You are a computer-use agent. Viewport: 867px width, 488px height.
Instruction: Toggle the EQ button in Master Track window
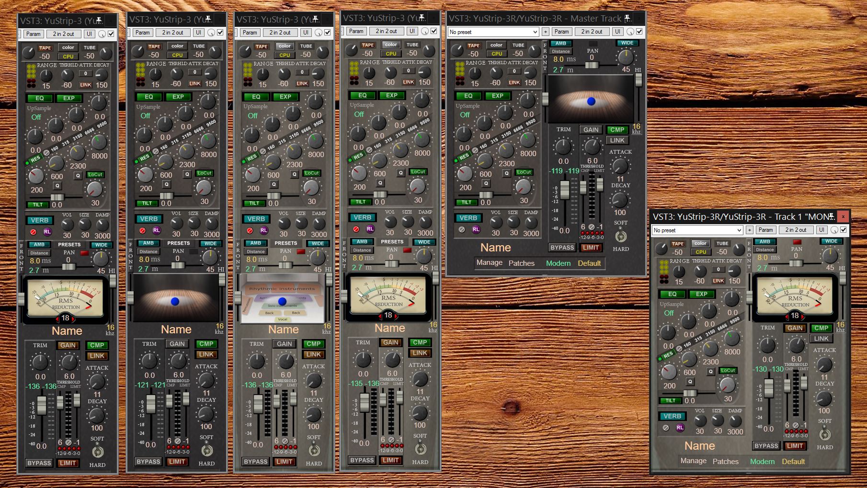coord(468,96)
